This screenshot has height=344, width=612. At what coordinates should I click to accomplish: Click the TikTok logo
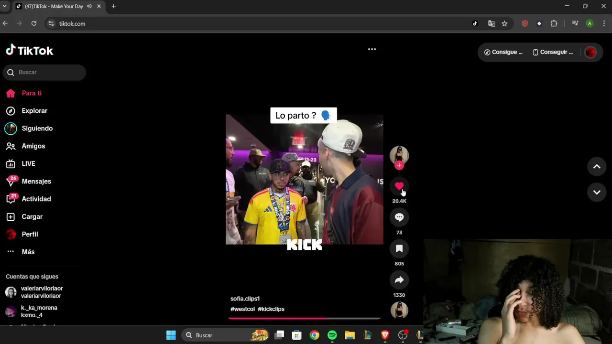point(29,50)
